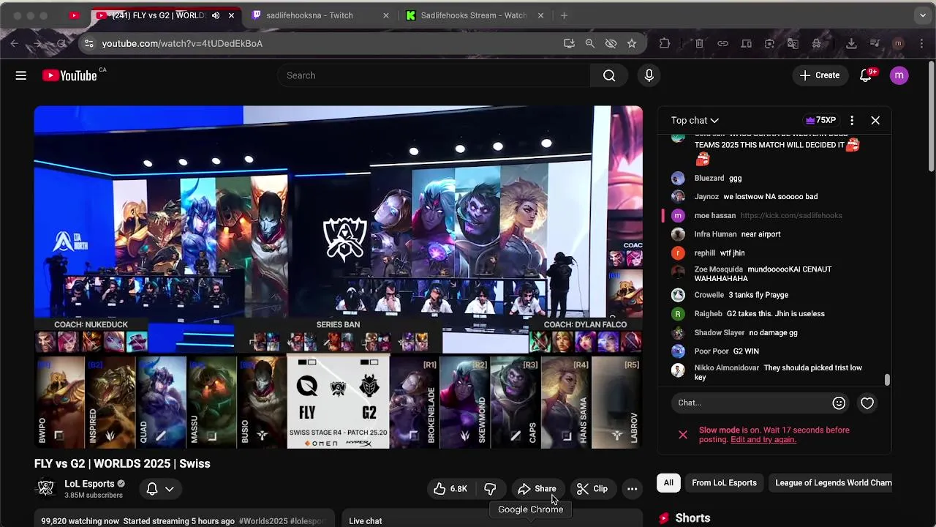Click Nikko Almonidovar chat message
The image size is (936, 527).
[x=776, y=373]
